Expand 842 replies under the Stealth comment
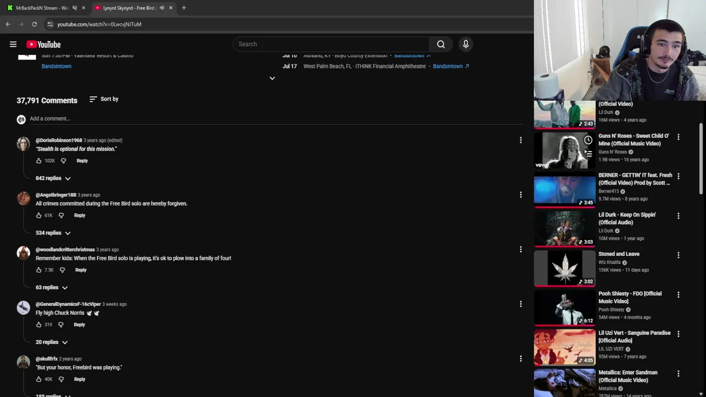 point(53,178)
